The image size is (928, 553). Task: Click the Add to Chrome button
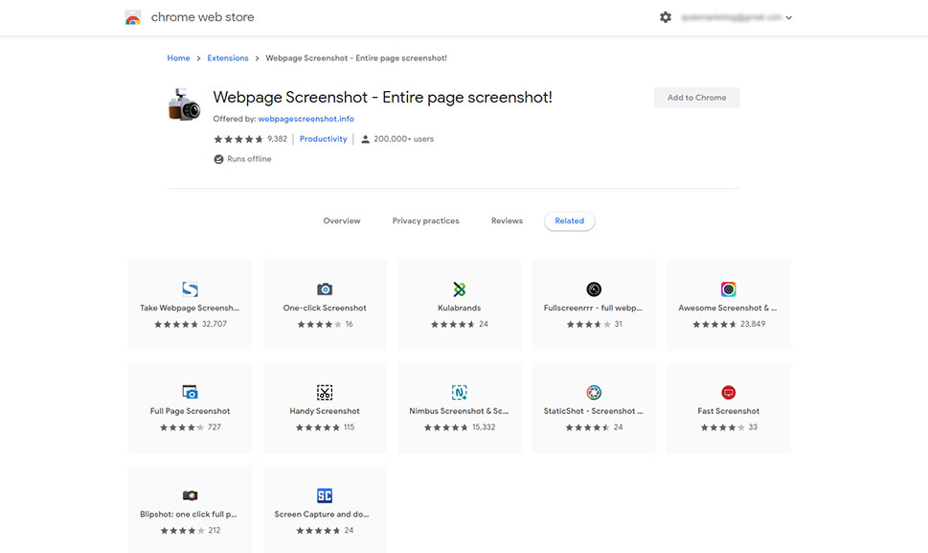696,98
